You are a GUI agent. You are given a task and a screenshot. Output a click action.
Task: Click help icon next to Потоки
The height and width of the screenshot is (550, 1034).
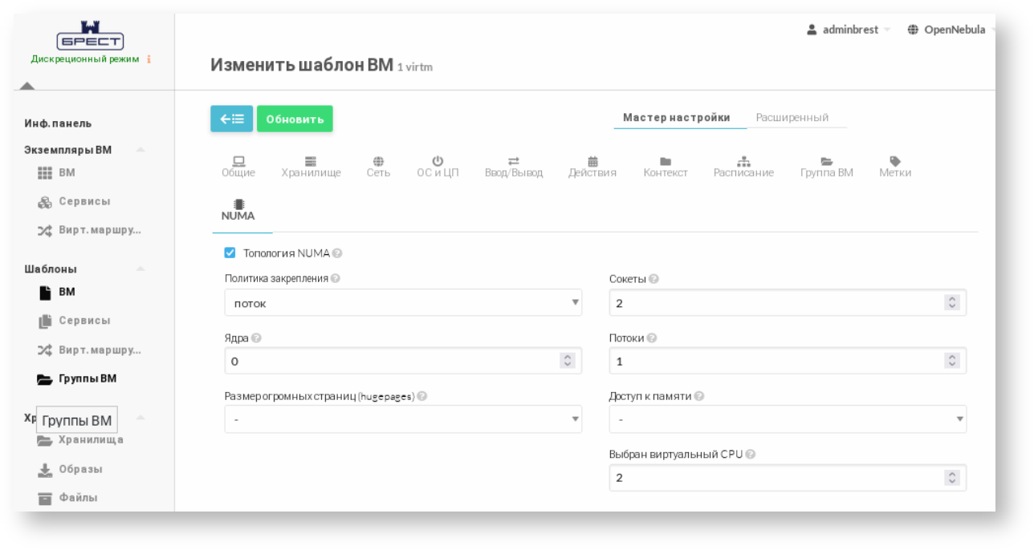click(x=652, y=338)
